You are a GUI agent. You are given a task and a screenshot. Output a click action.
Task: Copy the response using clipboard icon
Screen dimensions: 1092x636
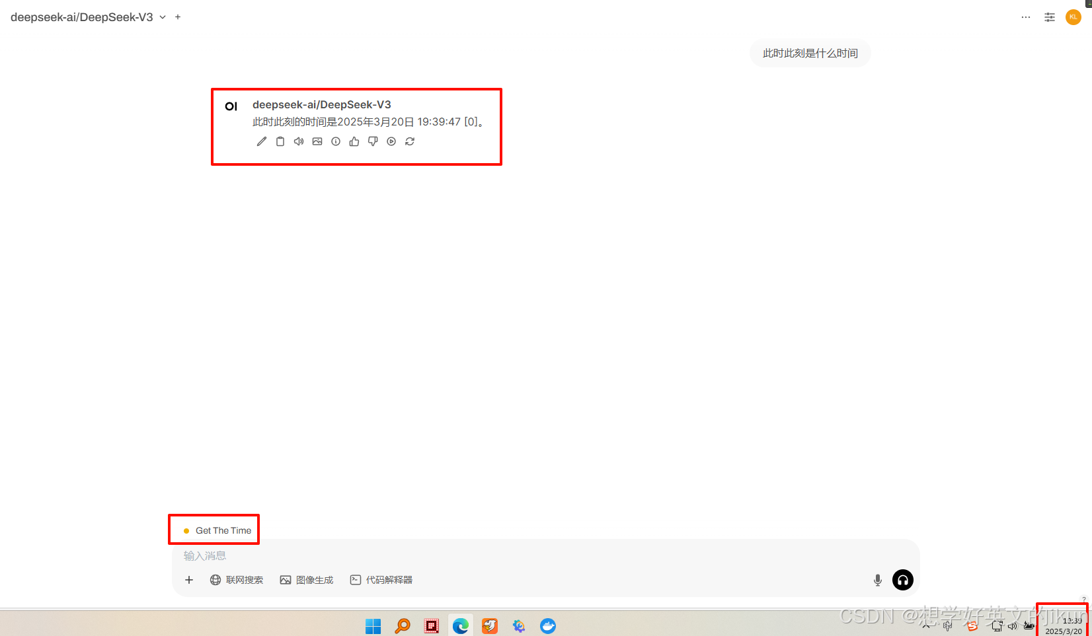click(x=280, y=141)
